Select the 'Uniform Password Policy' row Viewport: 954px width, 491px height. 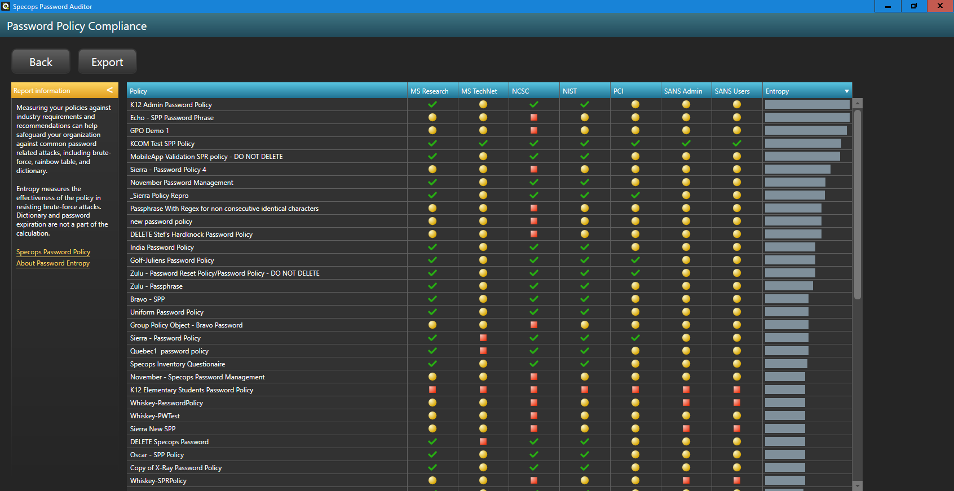click(x=489, y=312)
